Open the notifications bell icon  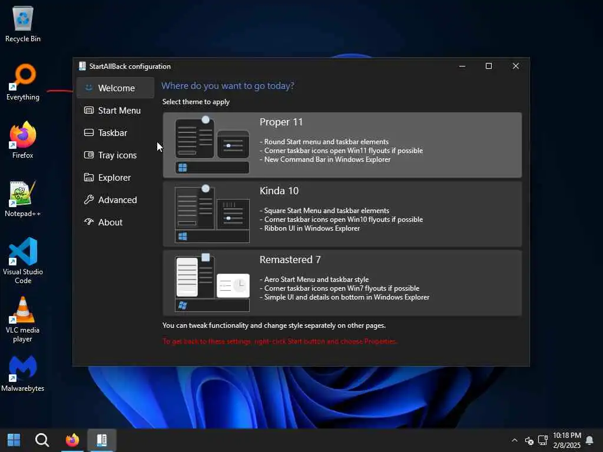click(x=589, y=440)
